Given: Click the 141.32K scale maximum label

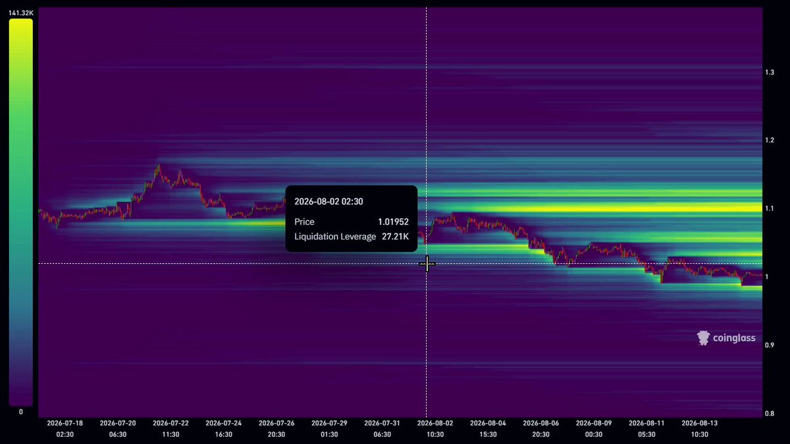Looking at the screenshot, I should [20, 12].
